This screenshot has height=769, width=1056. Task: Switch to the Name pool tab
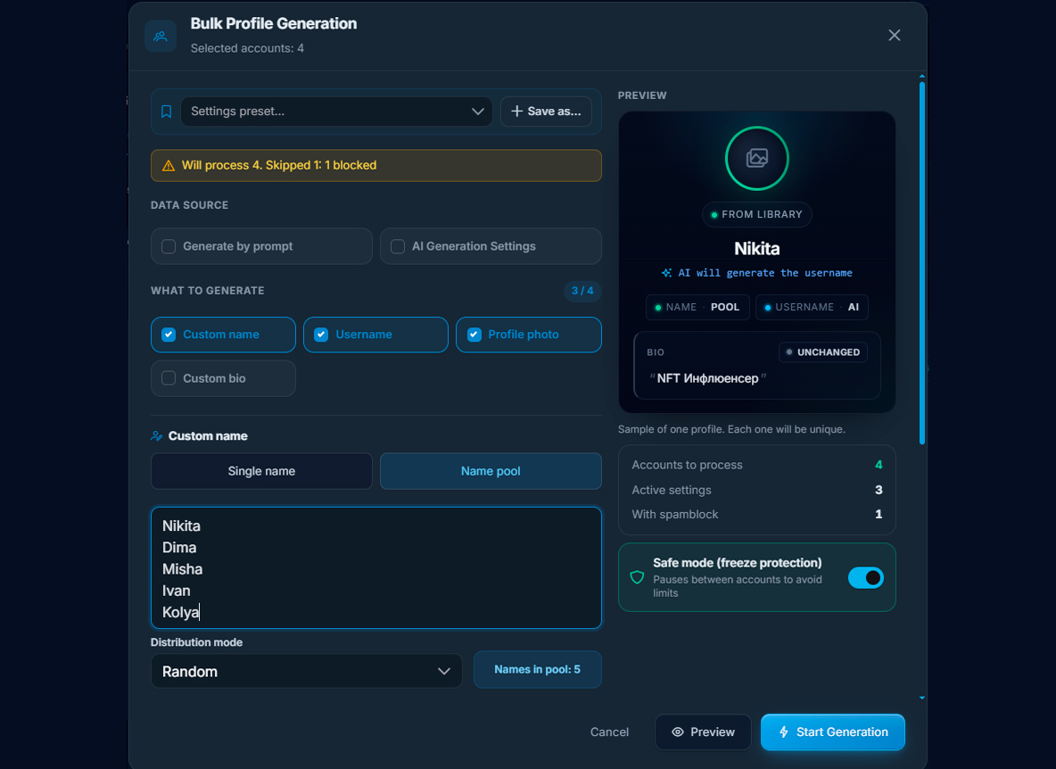(491, 471)
